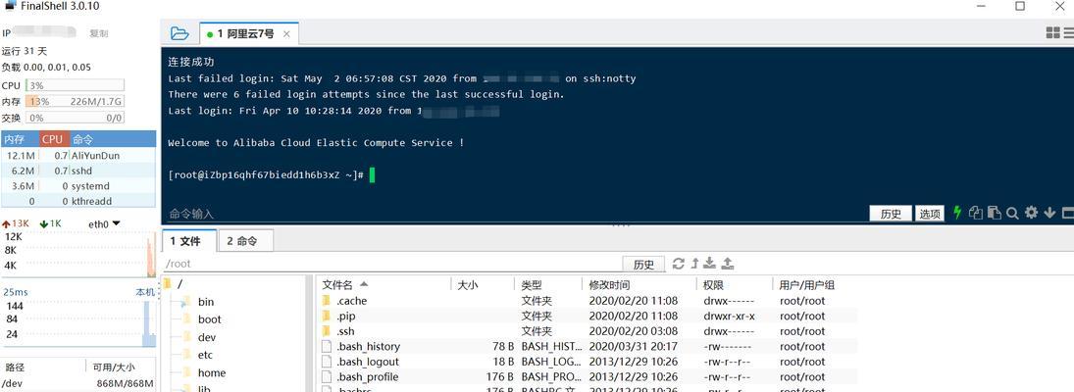Select the bin folder in directory tree
This screenshot has width=1074, height=392.
(x=206, y=302)
